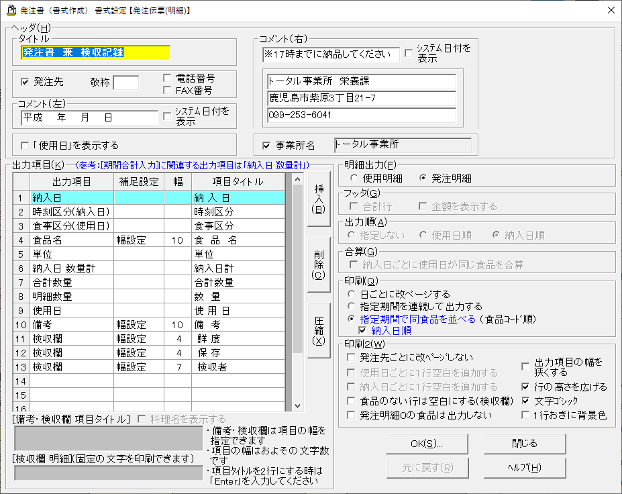Click the OK(S)... button
This screenshot has width=622, height=494.
[x=427, y=444]
